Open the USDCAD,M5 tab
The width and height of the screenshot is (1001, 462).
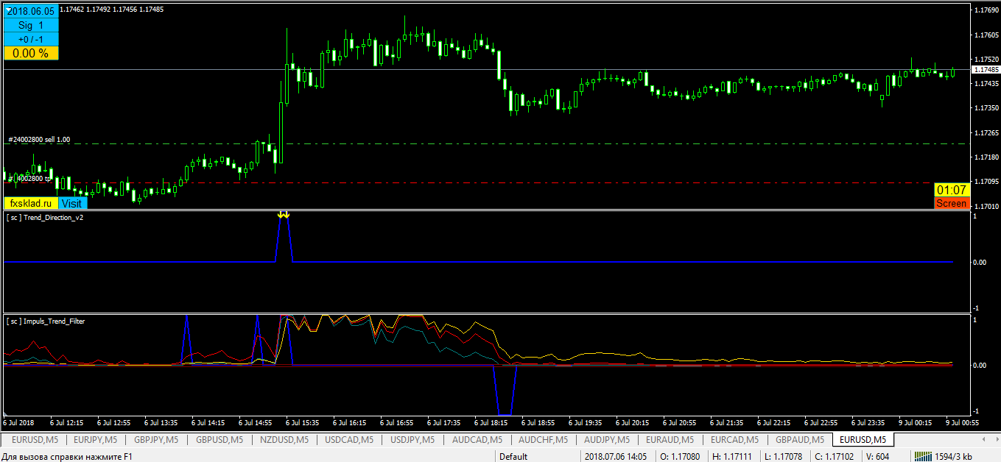(x=348, y=440)
